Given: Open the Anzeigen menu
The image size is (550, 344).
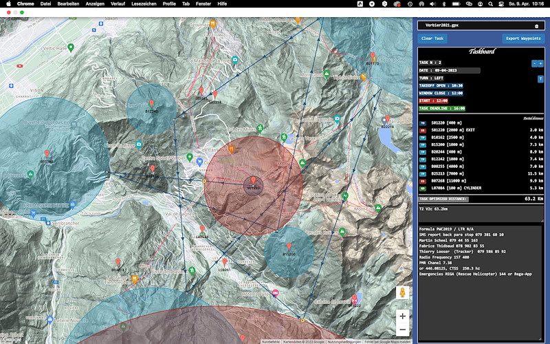Looking at the screenshot, I should point(95,4).
